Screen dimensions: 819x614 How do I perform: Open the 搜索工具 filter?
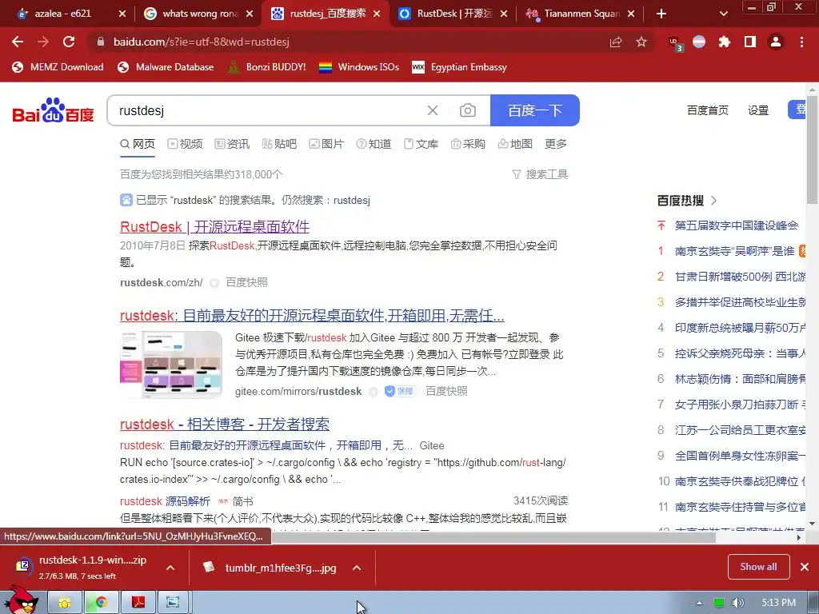pyautogui.click(x=540, y=174)
